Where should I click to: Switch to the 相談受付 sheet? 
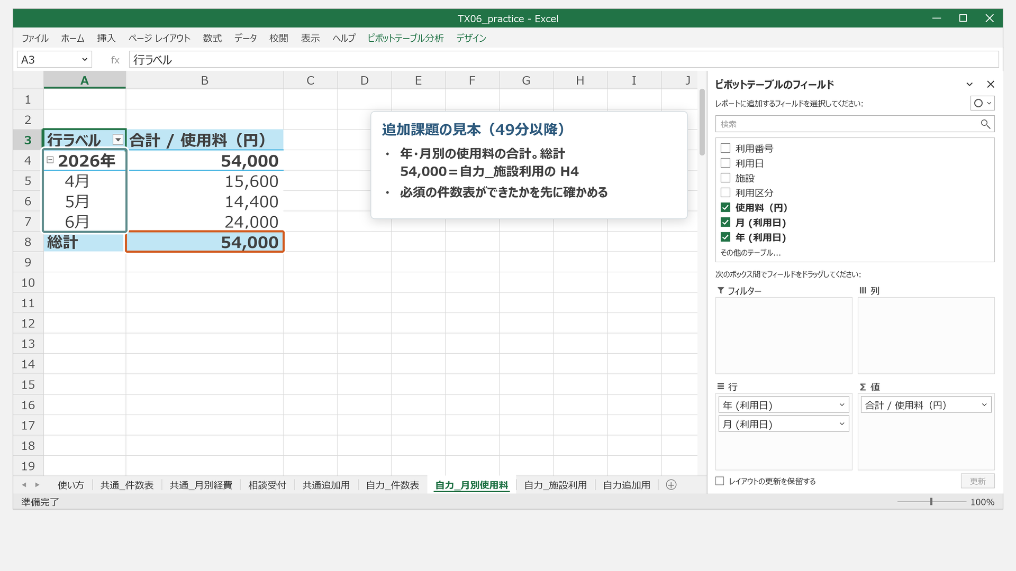(x=267, y=485)
